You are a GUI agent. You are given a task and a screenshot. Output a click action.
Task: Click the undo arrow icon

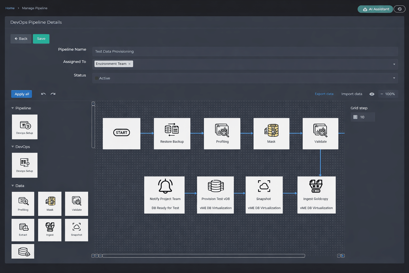pos(43,94)
